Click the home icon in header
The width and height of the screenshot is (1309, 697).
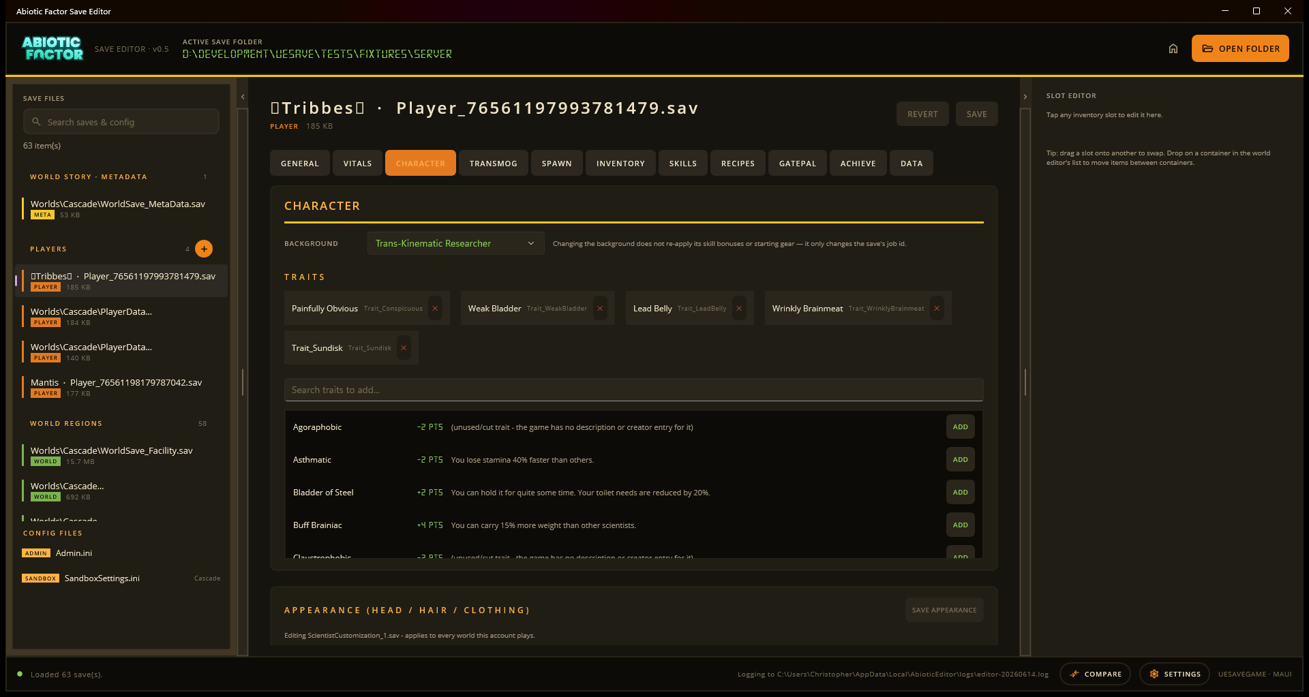pyautogui.click(x=1173, y=48)
